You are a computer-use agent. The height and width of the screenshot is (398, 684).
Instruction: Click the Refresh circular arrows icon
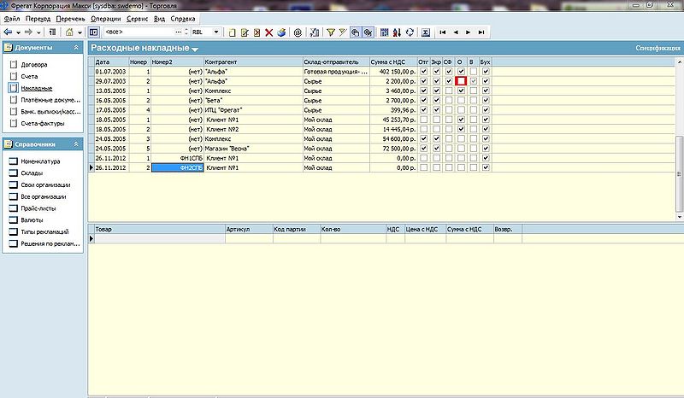[x=410, y=32]
